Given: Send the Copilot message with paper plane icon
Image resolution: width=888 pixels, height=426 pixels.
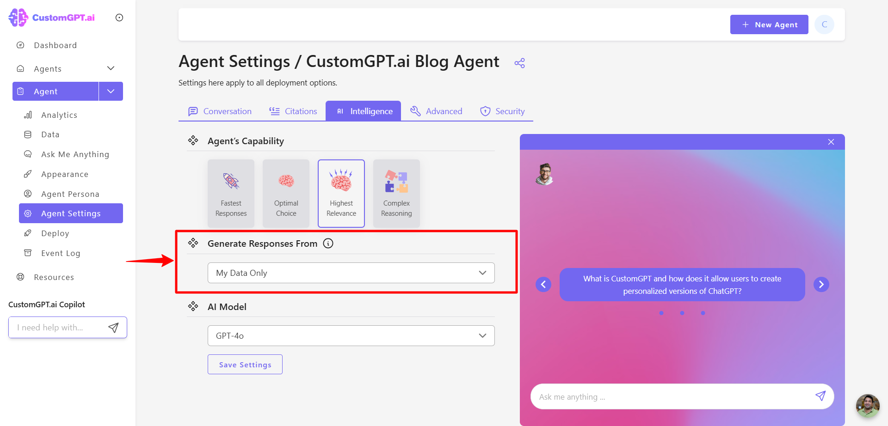Looking at the screenshot, I should pos(113,328).
